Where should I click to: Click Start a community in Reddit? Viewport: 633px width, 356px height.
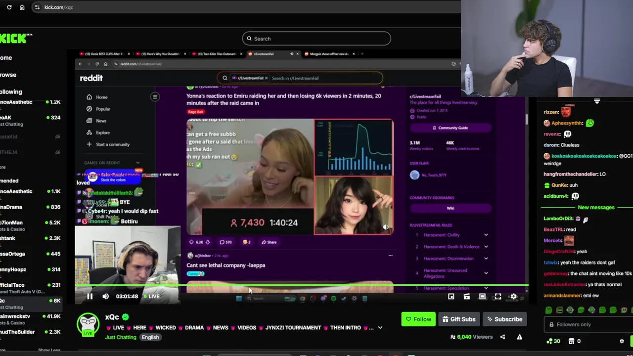pos(108,144)
